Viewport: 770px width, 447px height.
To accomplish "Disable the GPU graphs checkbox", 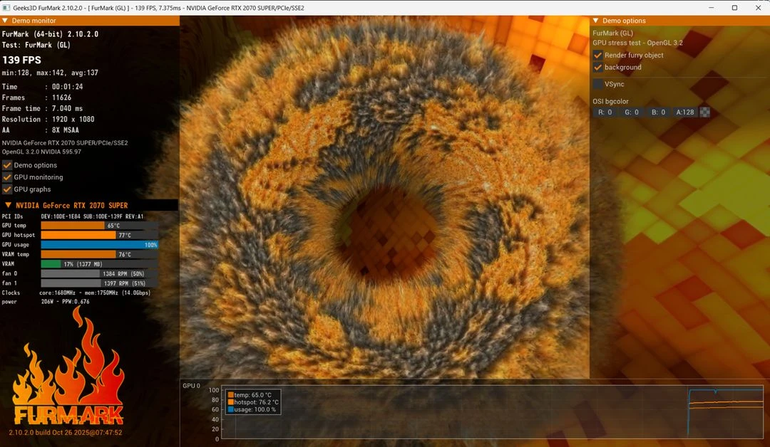I will click(7, 189).
